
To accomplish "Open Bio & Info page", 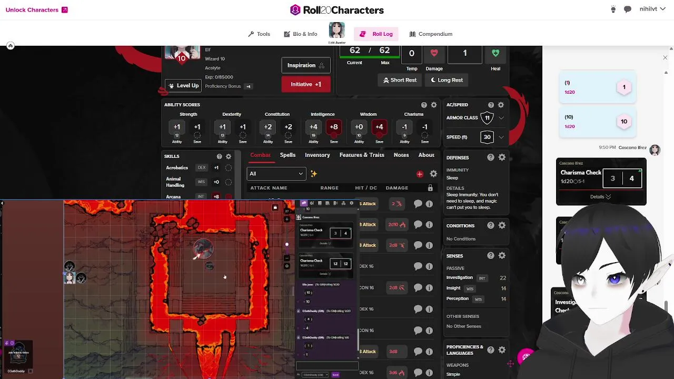I will tap(301, 34).
